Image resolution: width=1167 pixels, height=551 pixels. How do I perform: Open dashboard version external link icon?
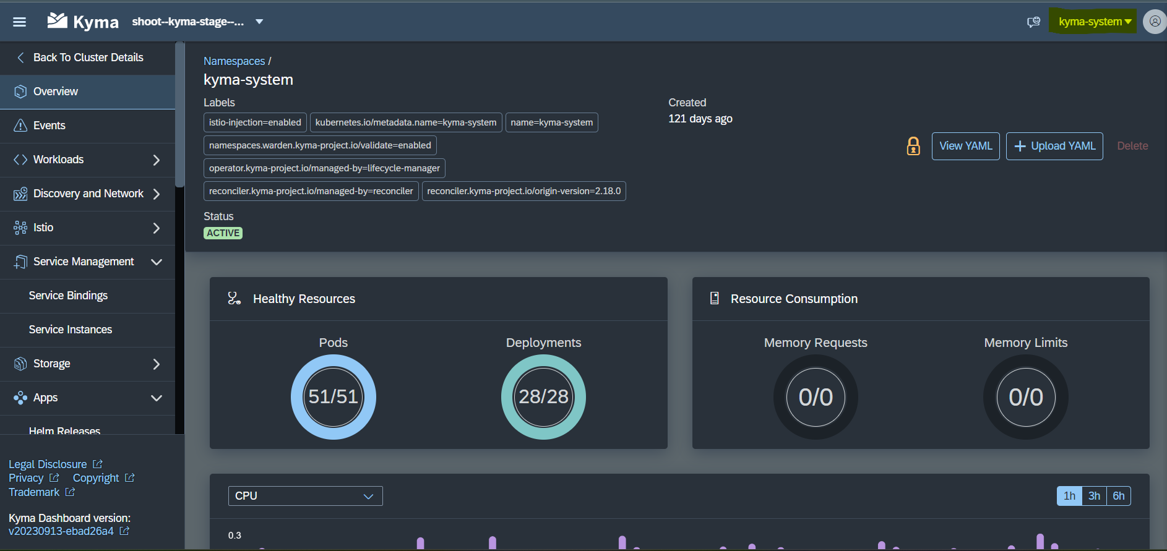124,531
